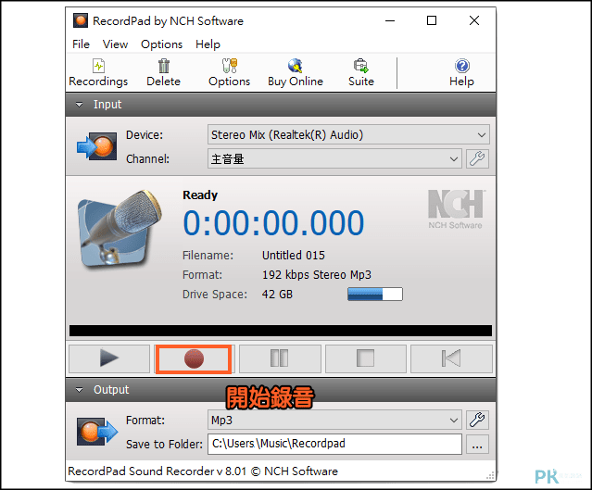Click the Drive Space progress bar
The image size is (592, 490).
(x=375, y=294)
